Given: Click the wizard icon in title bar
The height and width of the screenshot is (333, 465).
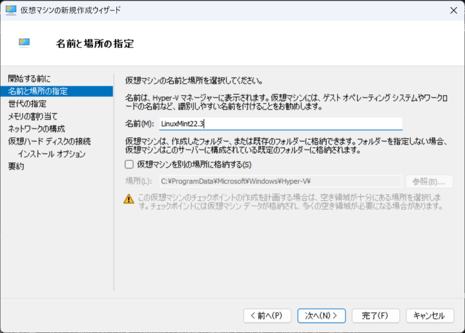Looking at the screenshot, I should (x=10, y=10).
